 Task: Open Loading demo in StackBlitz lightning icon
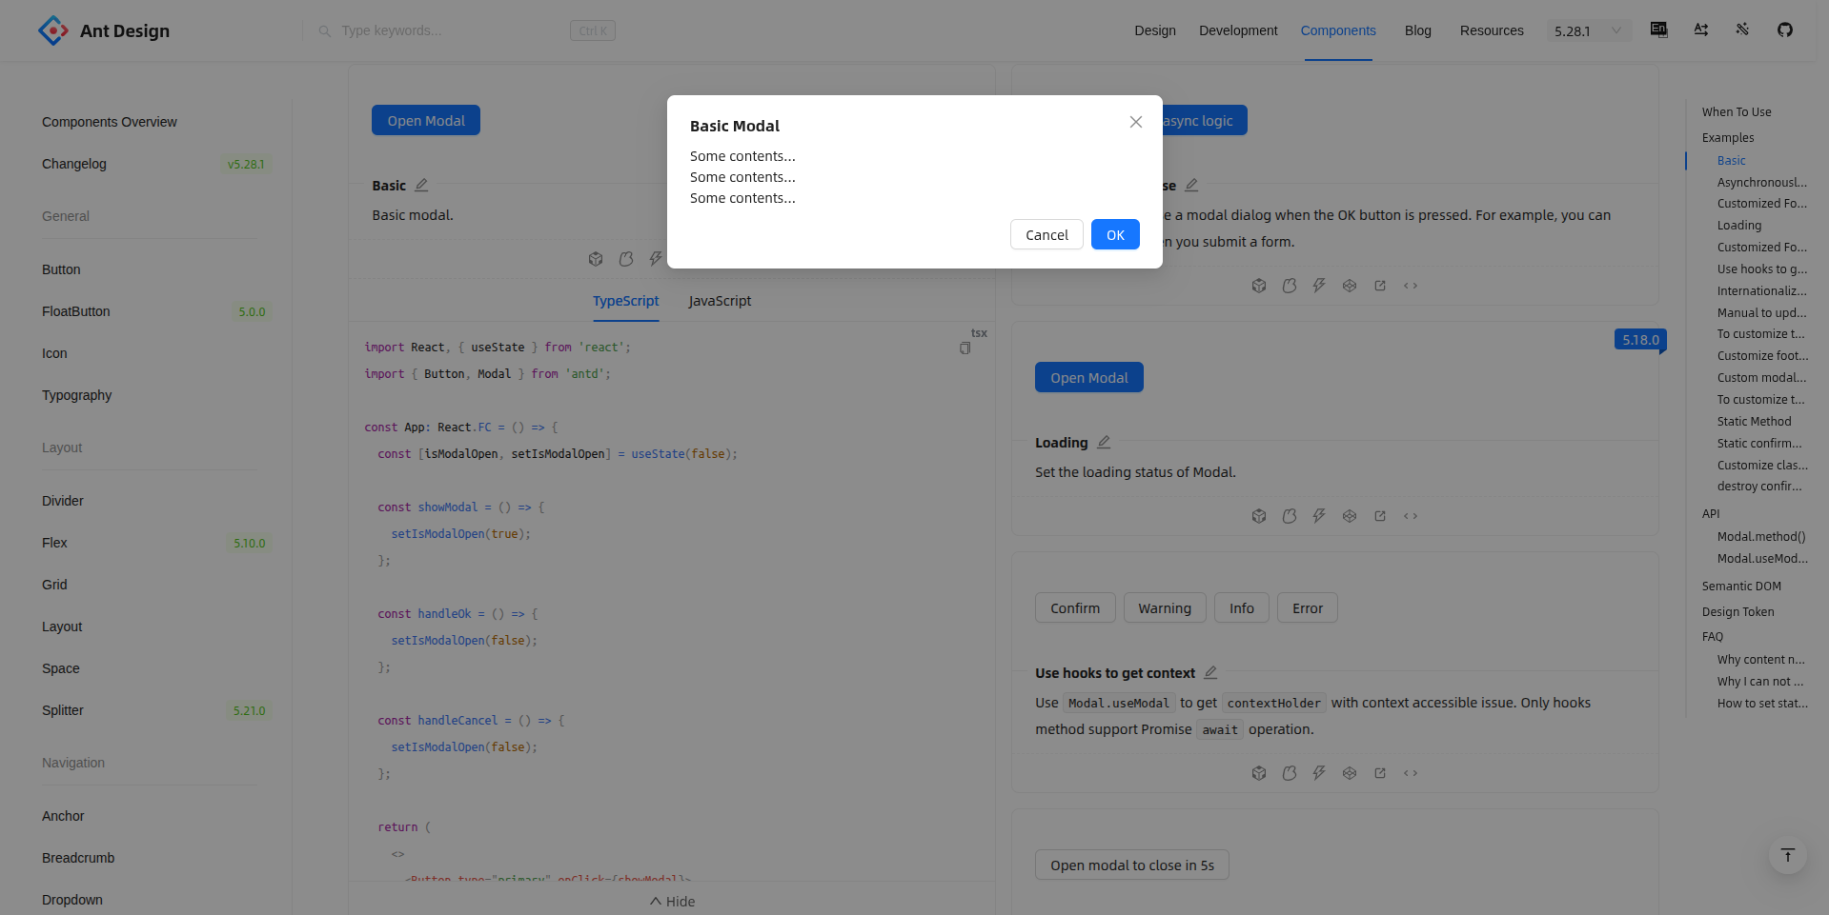pyautogui.click(x=1319, y=516)
